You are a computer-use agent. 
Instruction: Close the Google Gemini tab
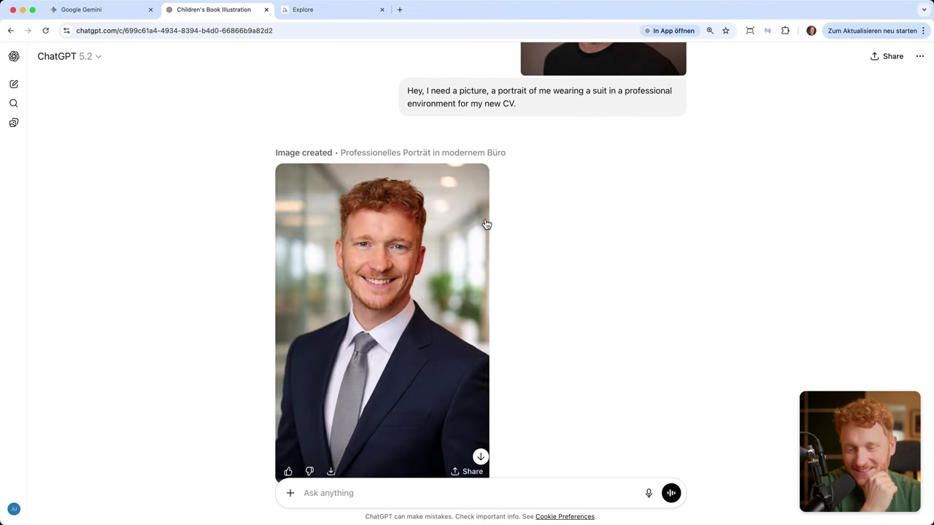151,9
